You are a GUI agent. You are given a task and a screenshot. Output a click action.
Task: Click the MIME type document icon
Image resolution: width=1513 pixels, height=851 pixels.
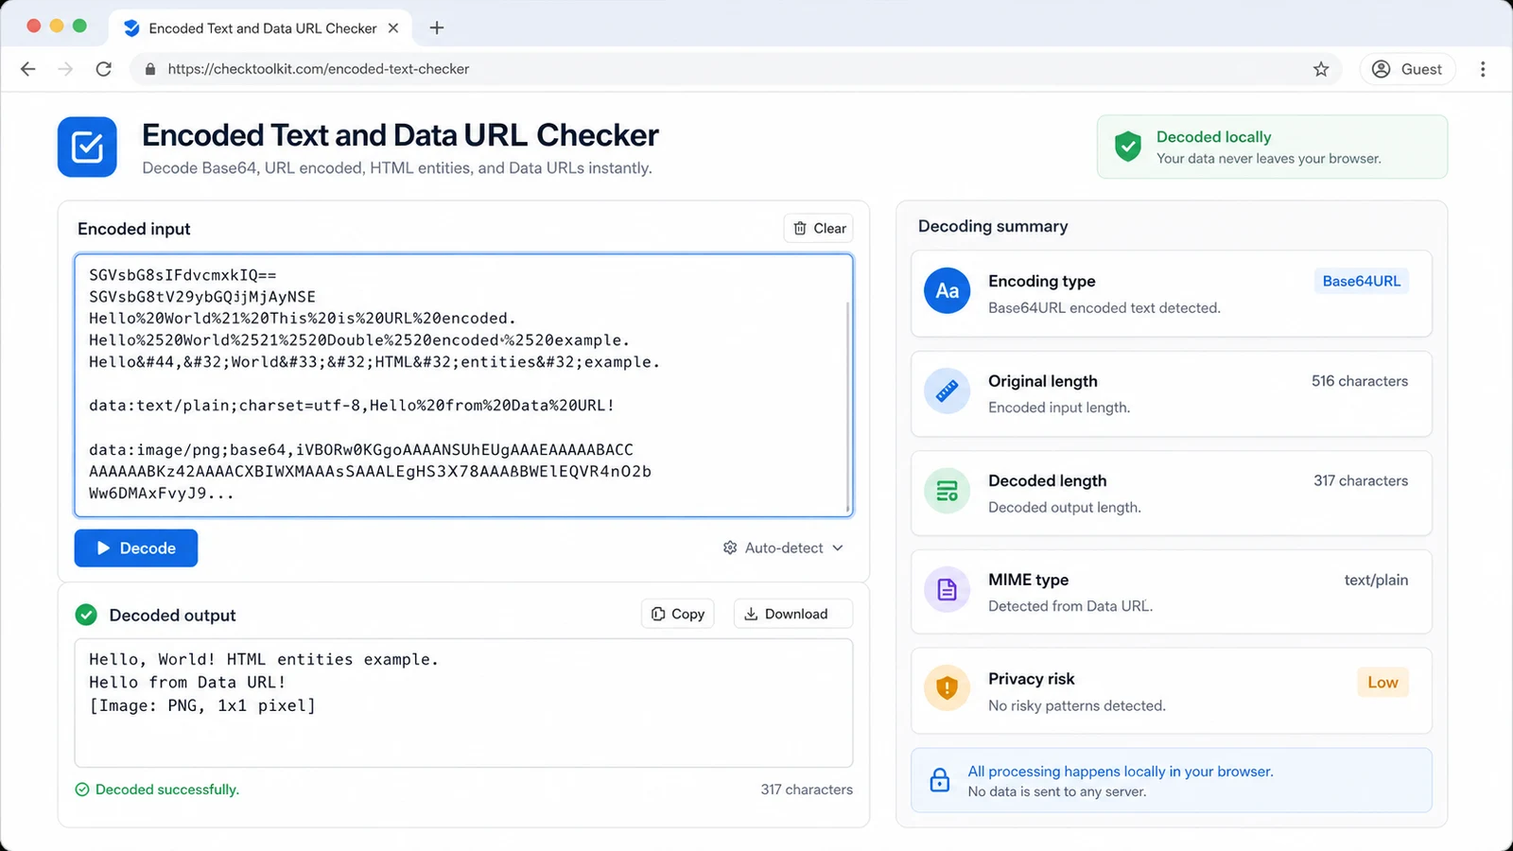(947, 590)
